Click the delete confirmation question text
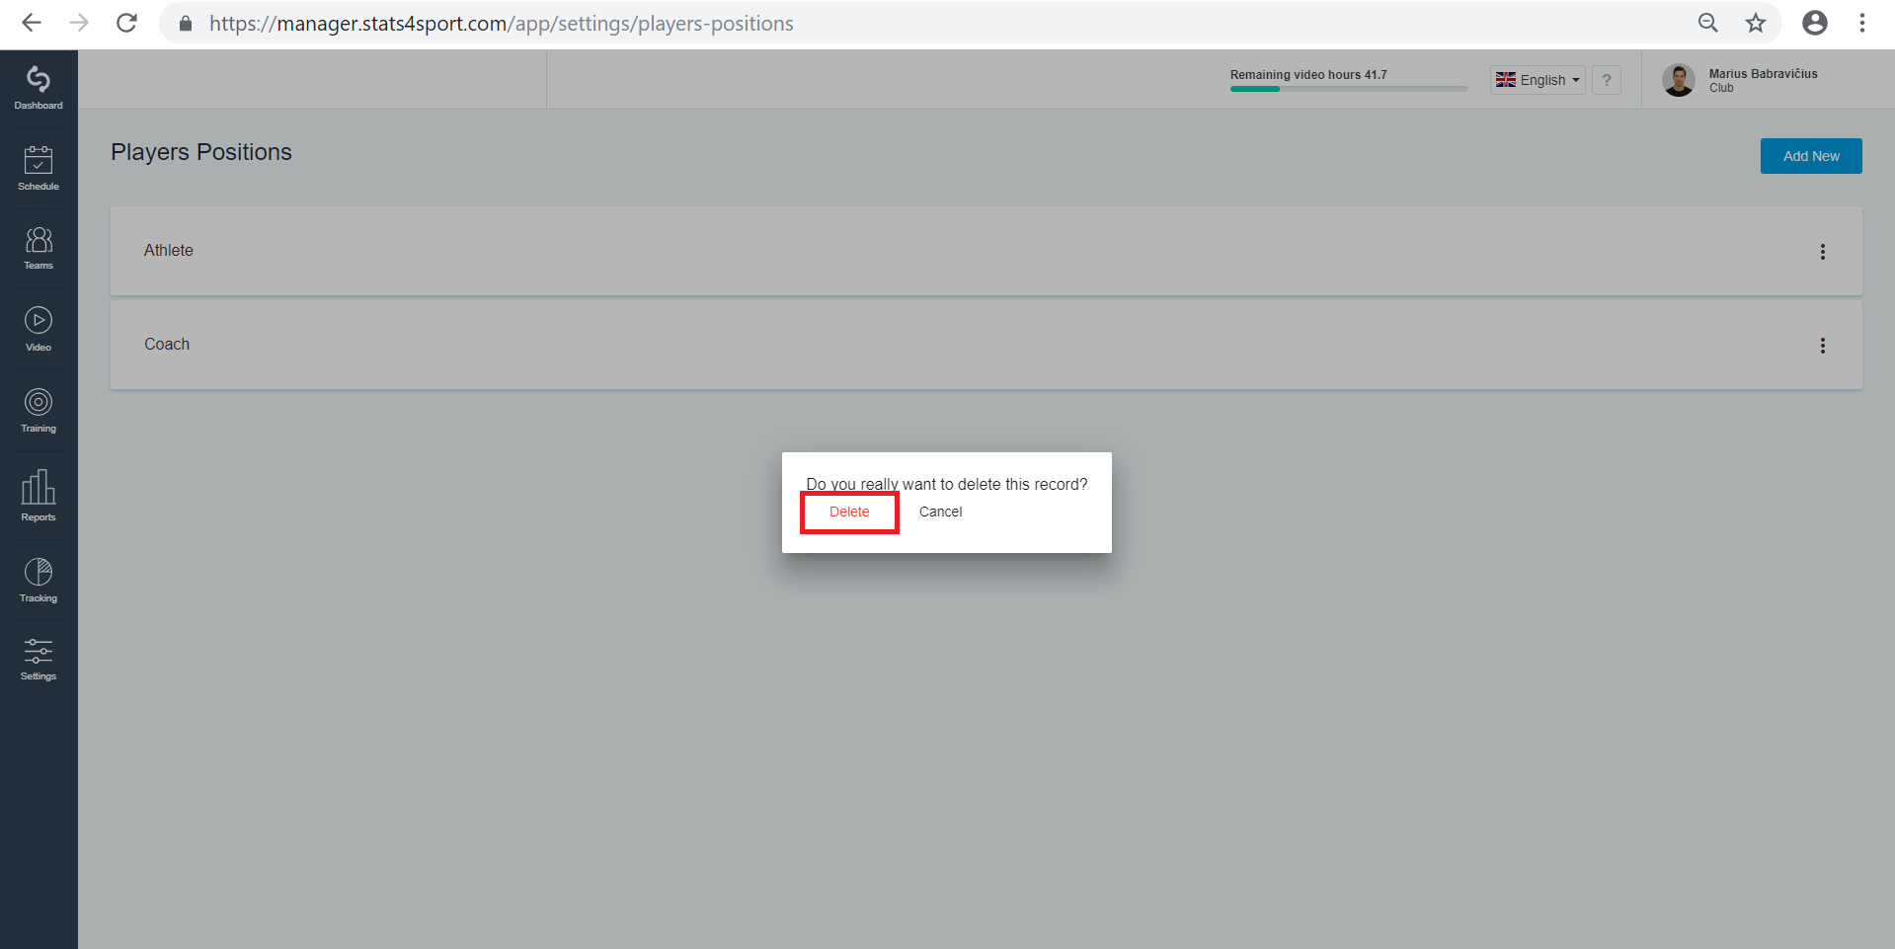1895x949 pixels. coord(947,484)
